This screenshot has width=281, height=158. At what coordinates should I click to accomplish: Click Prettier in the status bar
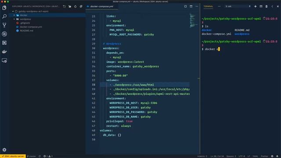pyautogui.click(x=264, y=156)
